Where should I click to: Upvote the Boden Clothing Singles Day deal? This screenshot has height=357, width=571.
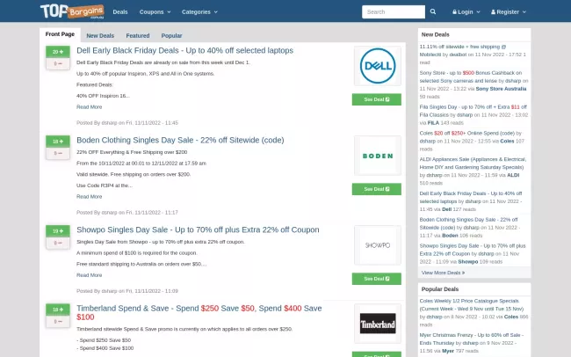(58, 141)
